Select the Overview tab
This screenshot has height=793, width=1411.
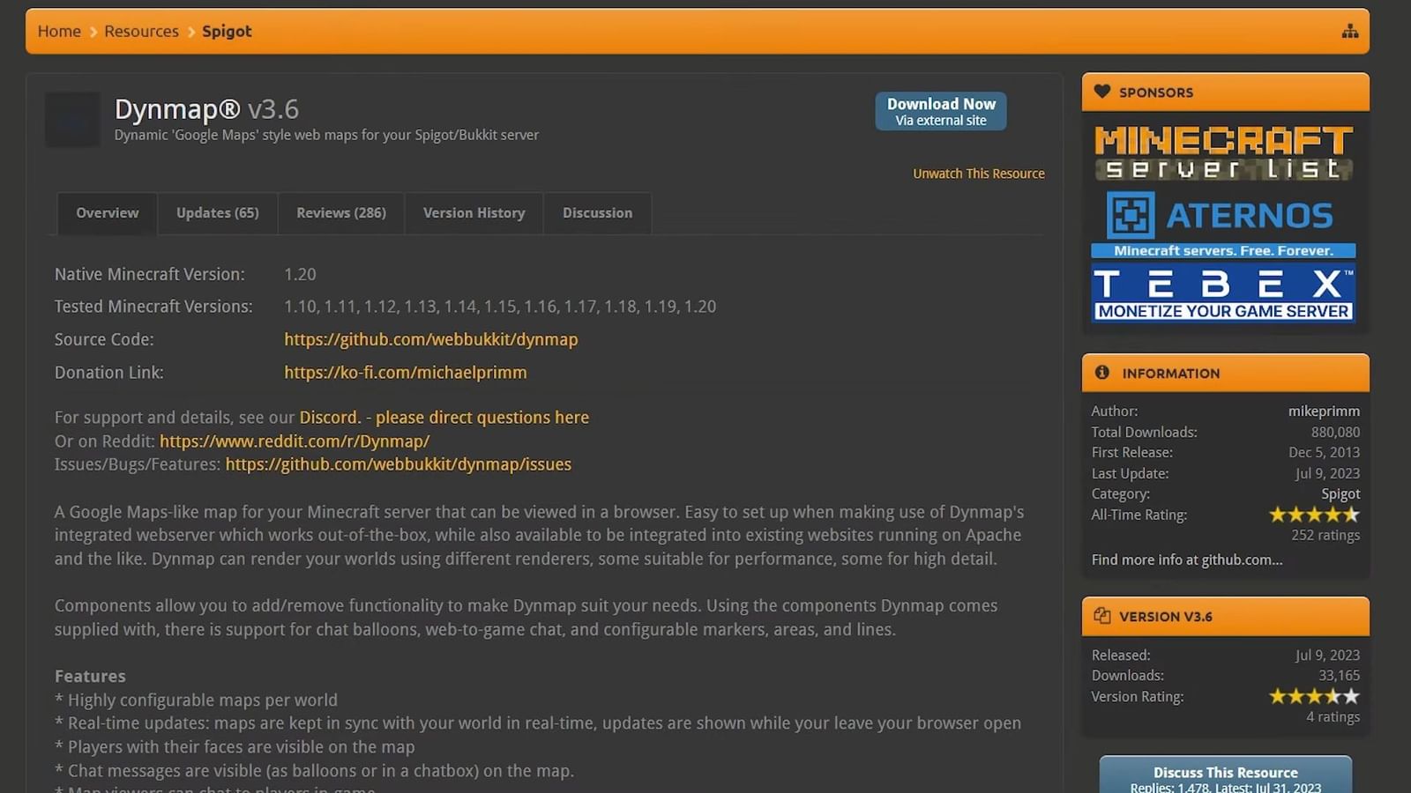(x=107, y=213)
